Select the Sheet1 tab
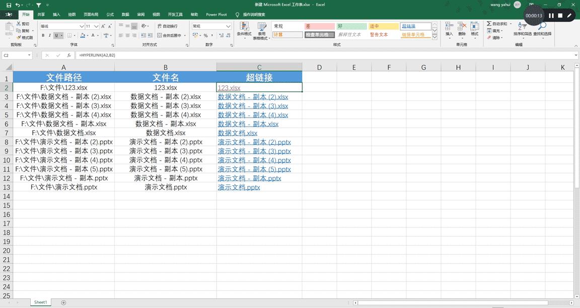The width and height of the screenshot is (580, 308). coord(40,302)
